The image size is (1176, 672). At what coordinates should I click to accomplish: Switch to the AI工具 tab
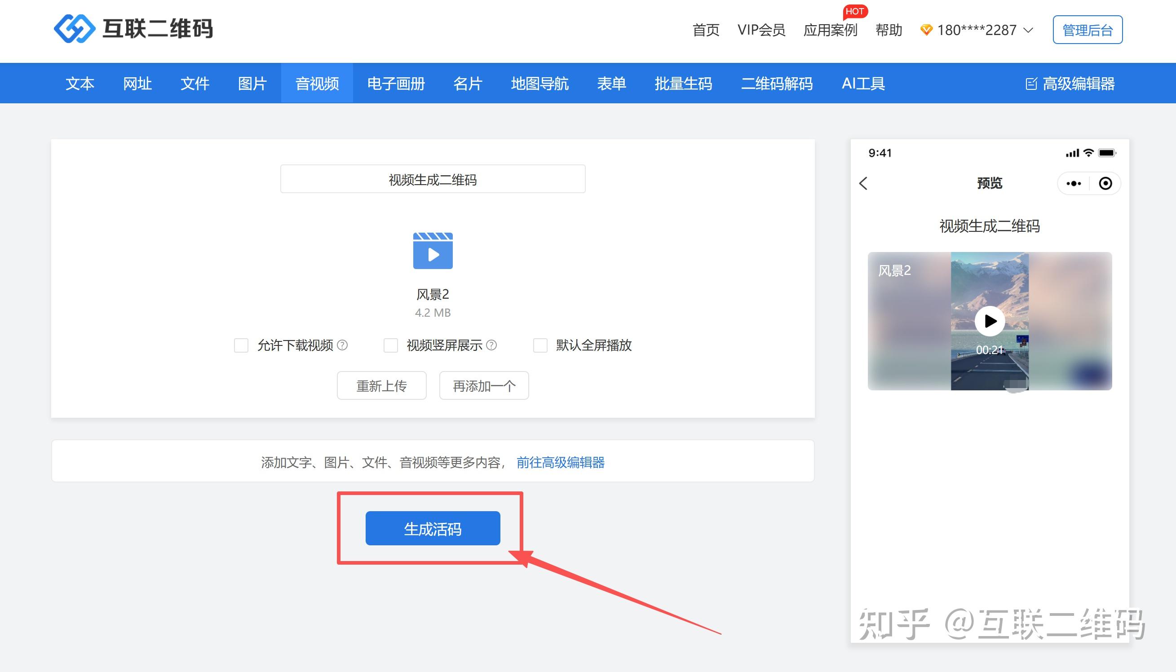point(863,84)
